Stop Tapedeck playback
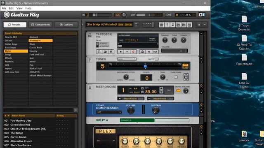Screen dimensions: 264x148 point(120,52)
